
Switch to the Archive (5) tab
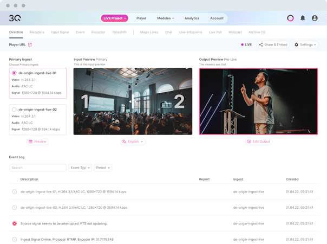257,32
